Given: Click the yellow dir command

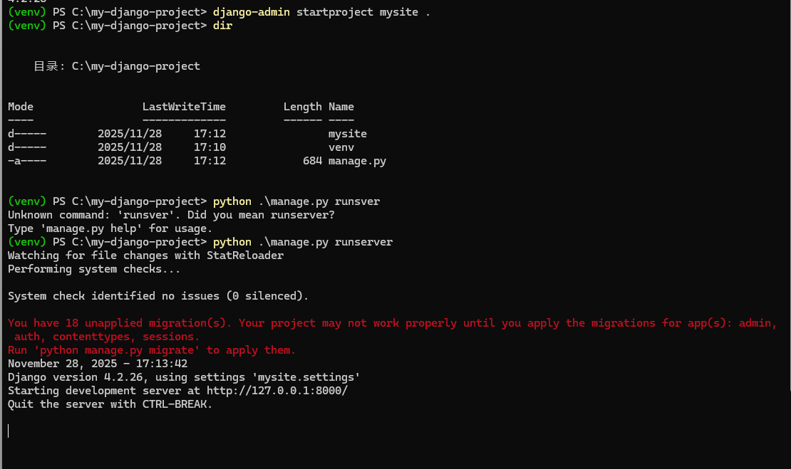Looking at the screenshot, I should [222, 26].
